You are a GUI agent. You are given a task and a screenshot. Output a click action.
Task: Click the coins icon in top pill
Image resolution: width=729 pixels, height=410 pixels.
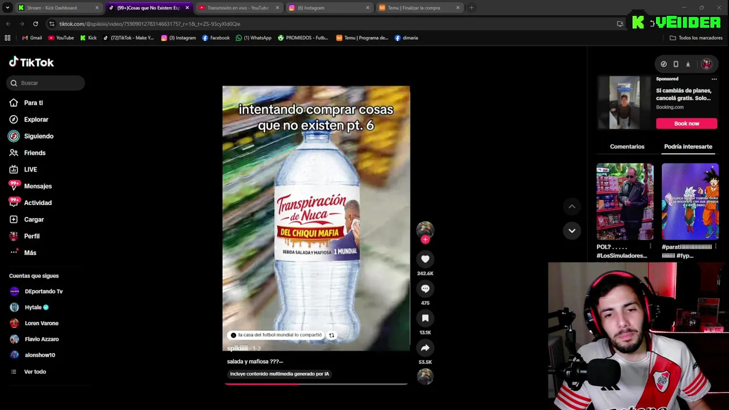point(664,64)
